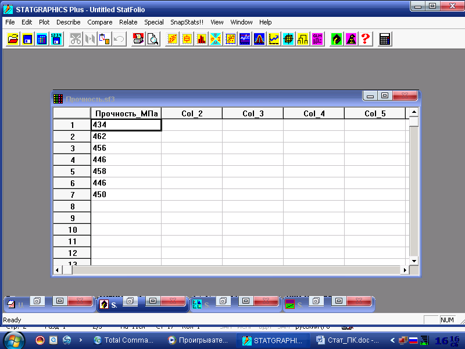The height and width of the screenshot is (349, 465).
Task: Click the Paste clipboard icon
Action: [105, 39]
